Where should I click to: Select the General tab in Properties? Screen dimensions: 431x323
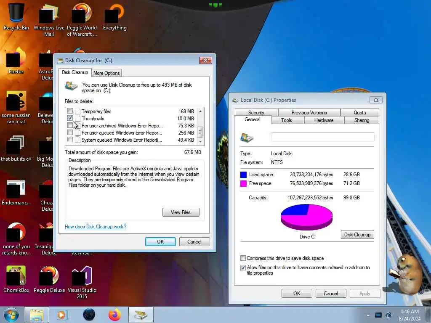253,119
